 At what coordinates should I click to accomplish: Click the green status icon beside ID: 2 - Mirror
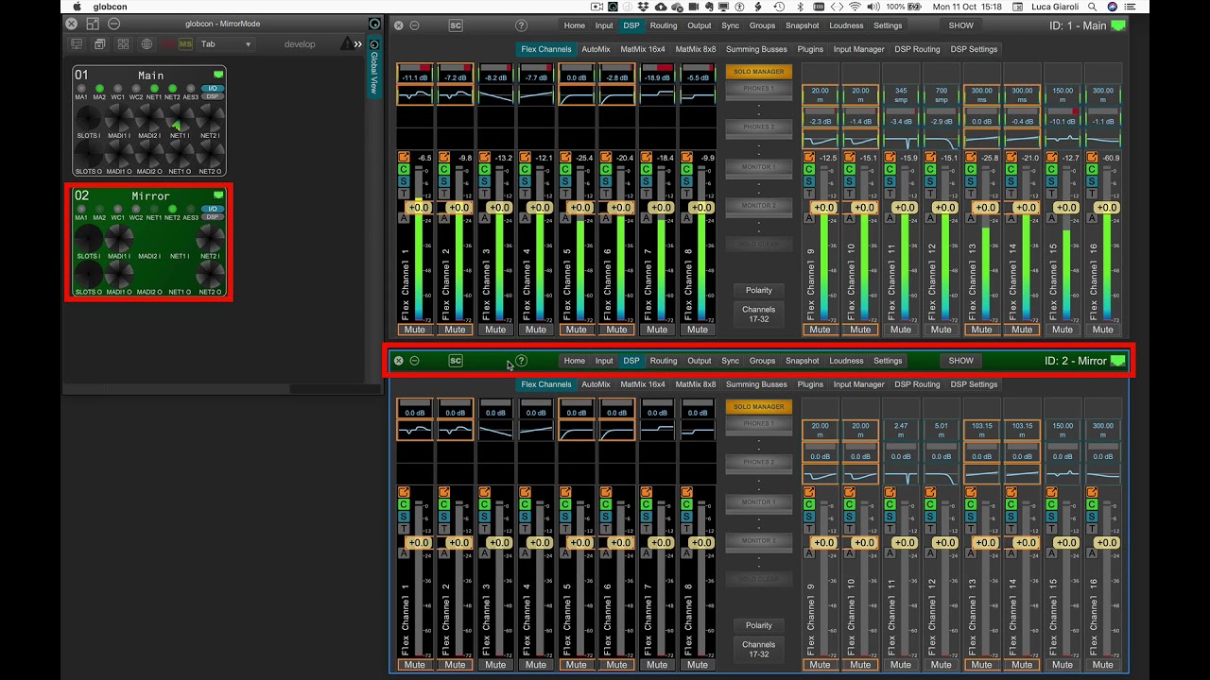point(1118,361)
